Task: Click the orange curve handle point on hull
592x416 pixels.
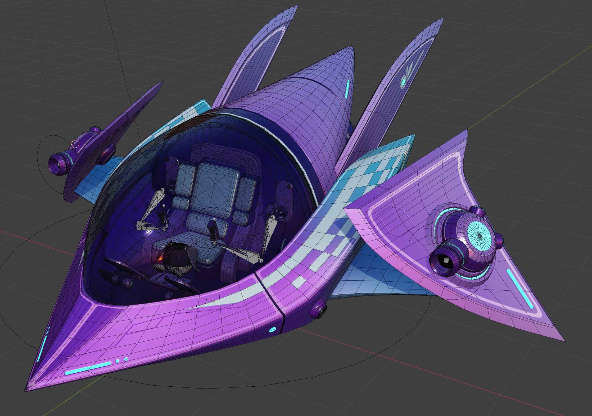Action: 214,301
